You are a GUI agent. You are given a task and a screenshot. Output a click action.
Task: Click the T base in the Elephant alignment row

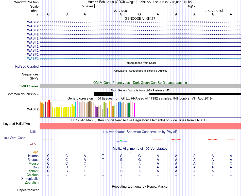click(x=85, y=171)
